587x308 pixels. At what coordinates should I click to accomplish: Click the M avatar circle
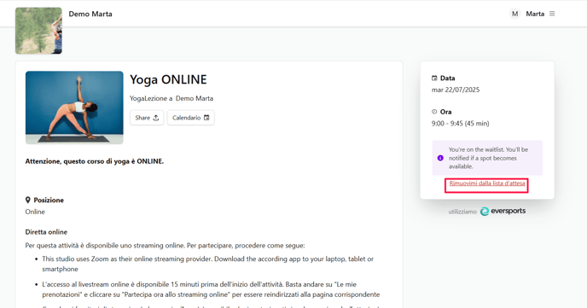[x=514, y=14]
